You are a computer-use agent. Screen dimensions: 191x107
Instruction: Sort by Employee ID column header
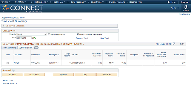54,55
